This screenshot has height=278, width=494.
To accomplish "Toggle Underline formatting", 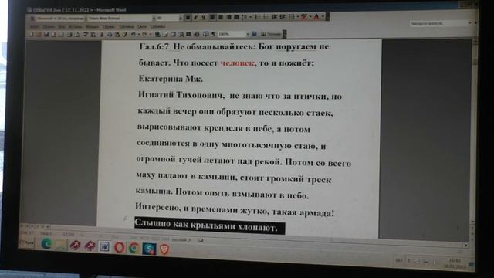I will point(203,17).
